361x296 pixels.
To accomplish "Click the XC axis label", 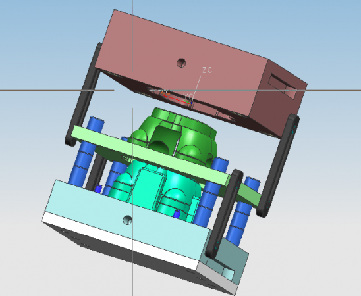I will pos(165,92).
